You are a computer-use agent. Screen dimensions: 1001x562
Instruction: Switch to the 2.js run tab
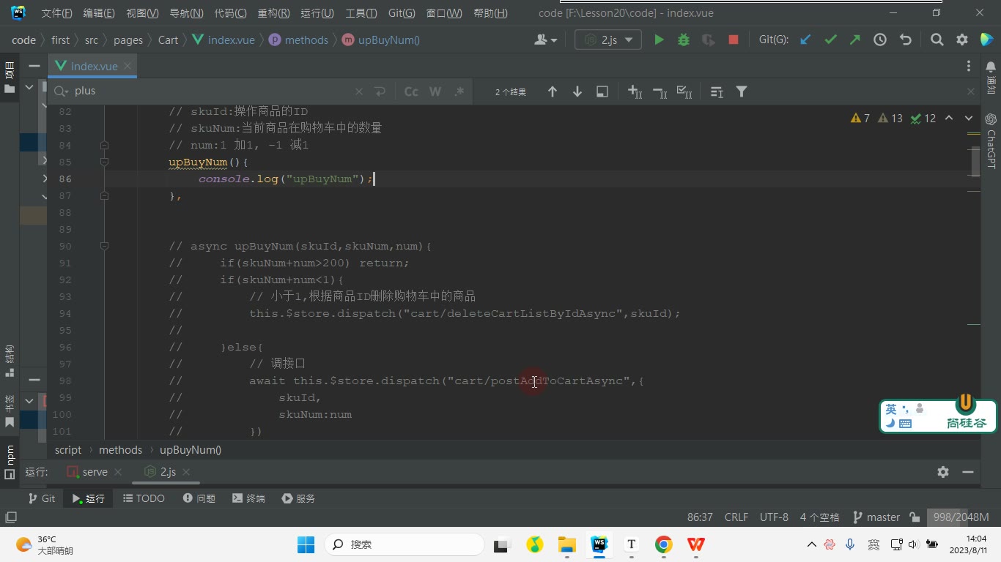pos(168,472)
